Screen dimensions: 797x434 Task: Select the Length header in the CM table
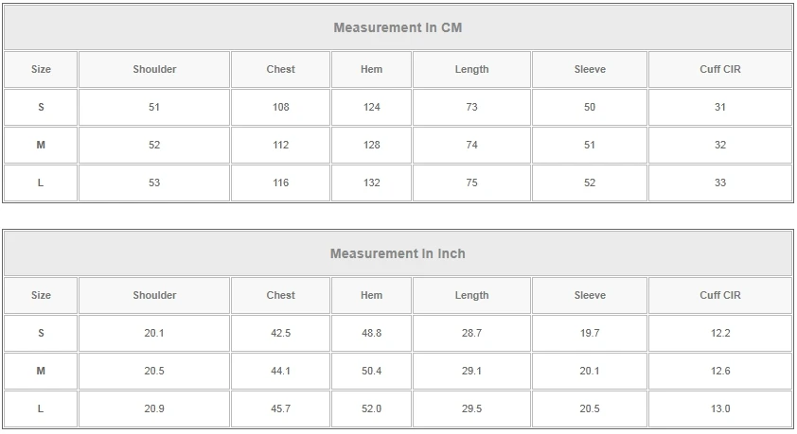point(471,69)
